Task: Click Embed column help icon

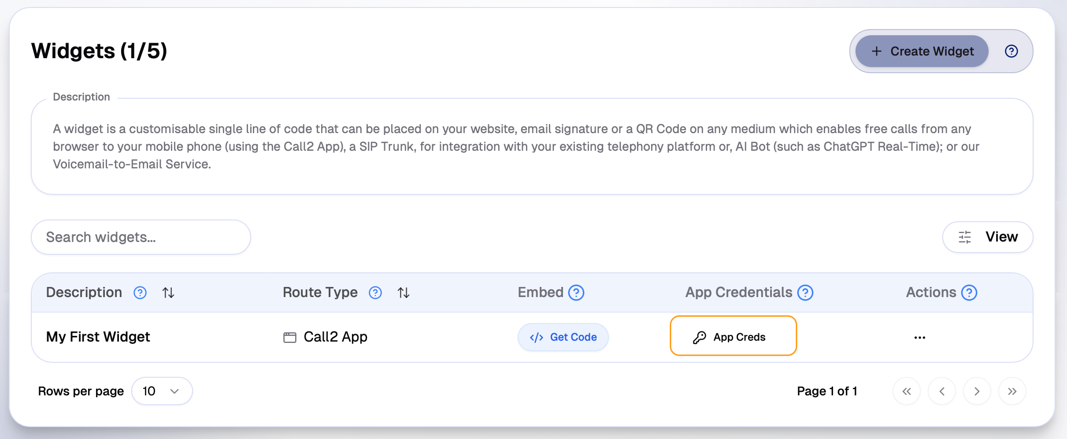Action: point(576,293)
